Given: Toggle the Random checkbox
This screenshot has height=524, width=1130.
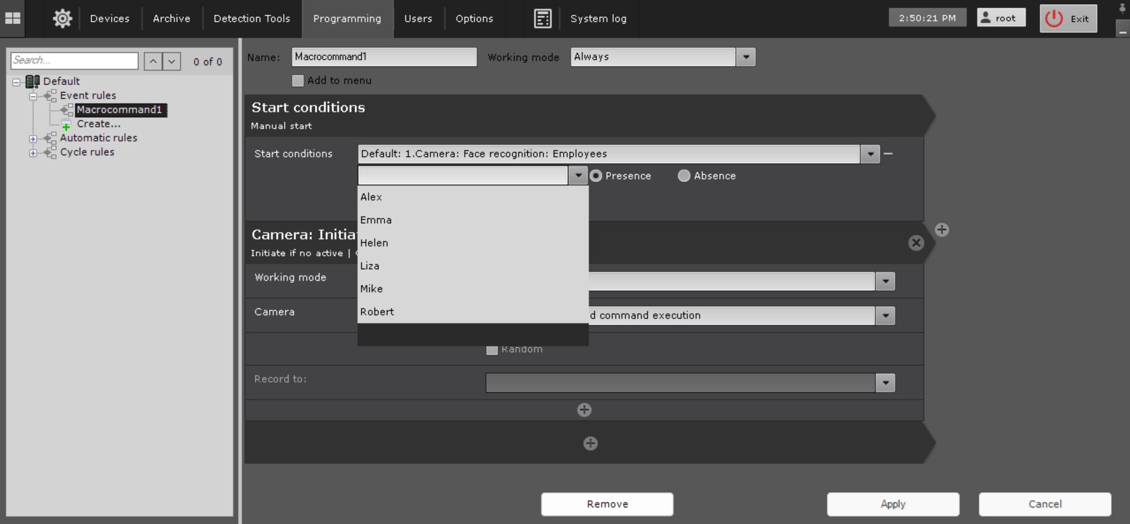Looking at the screenshot, I should [492, 350].
